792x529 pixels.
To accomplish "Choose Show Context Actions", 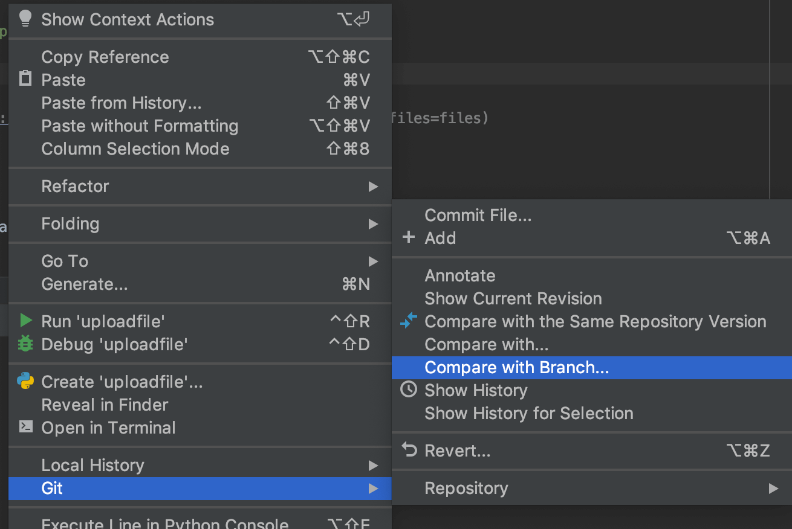I will pos(200,19).
